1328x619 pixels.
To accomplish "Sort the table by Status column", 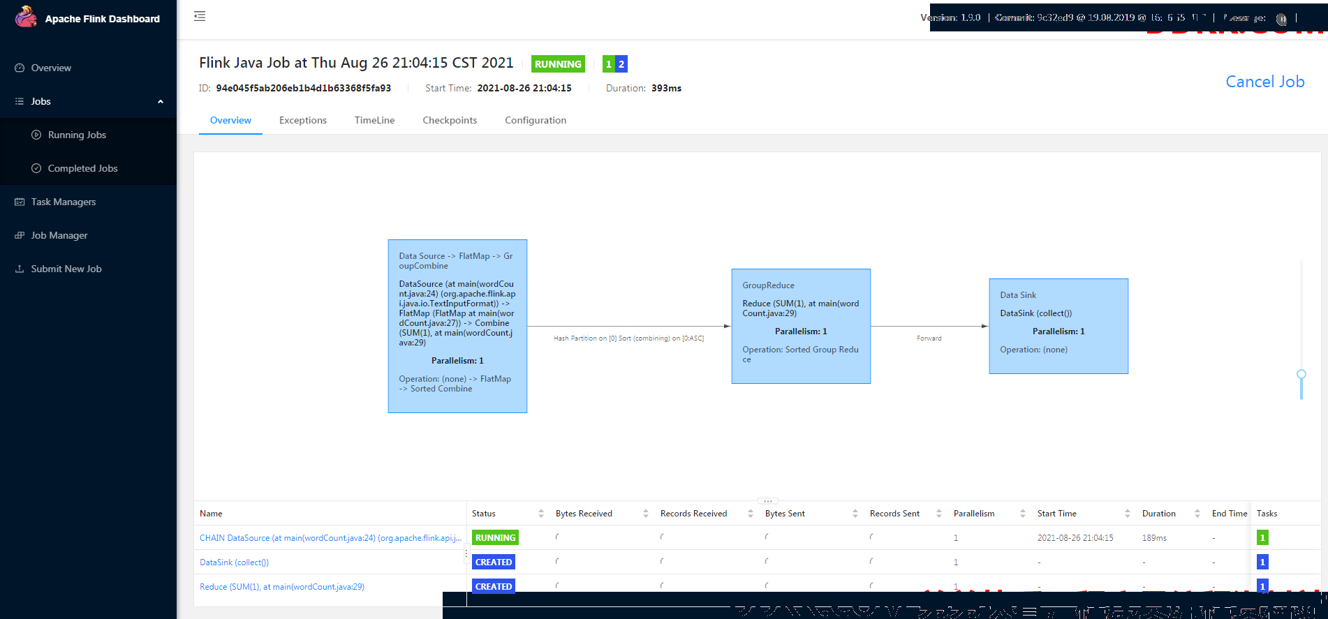I will pyautogui.click(x=541, y=514).
